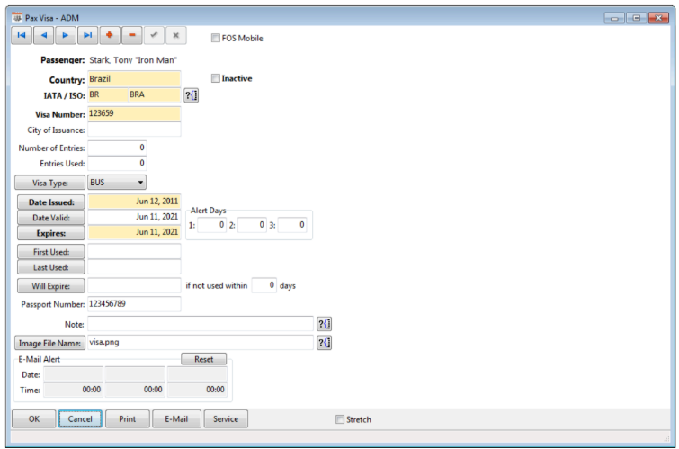Add a new visa record

click(110, 35)
